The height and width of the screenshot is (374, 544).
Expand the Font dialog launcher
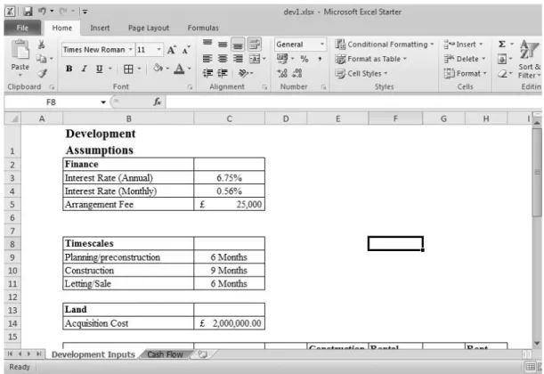[190, 86]
